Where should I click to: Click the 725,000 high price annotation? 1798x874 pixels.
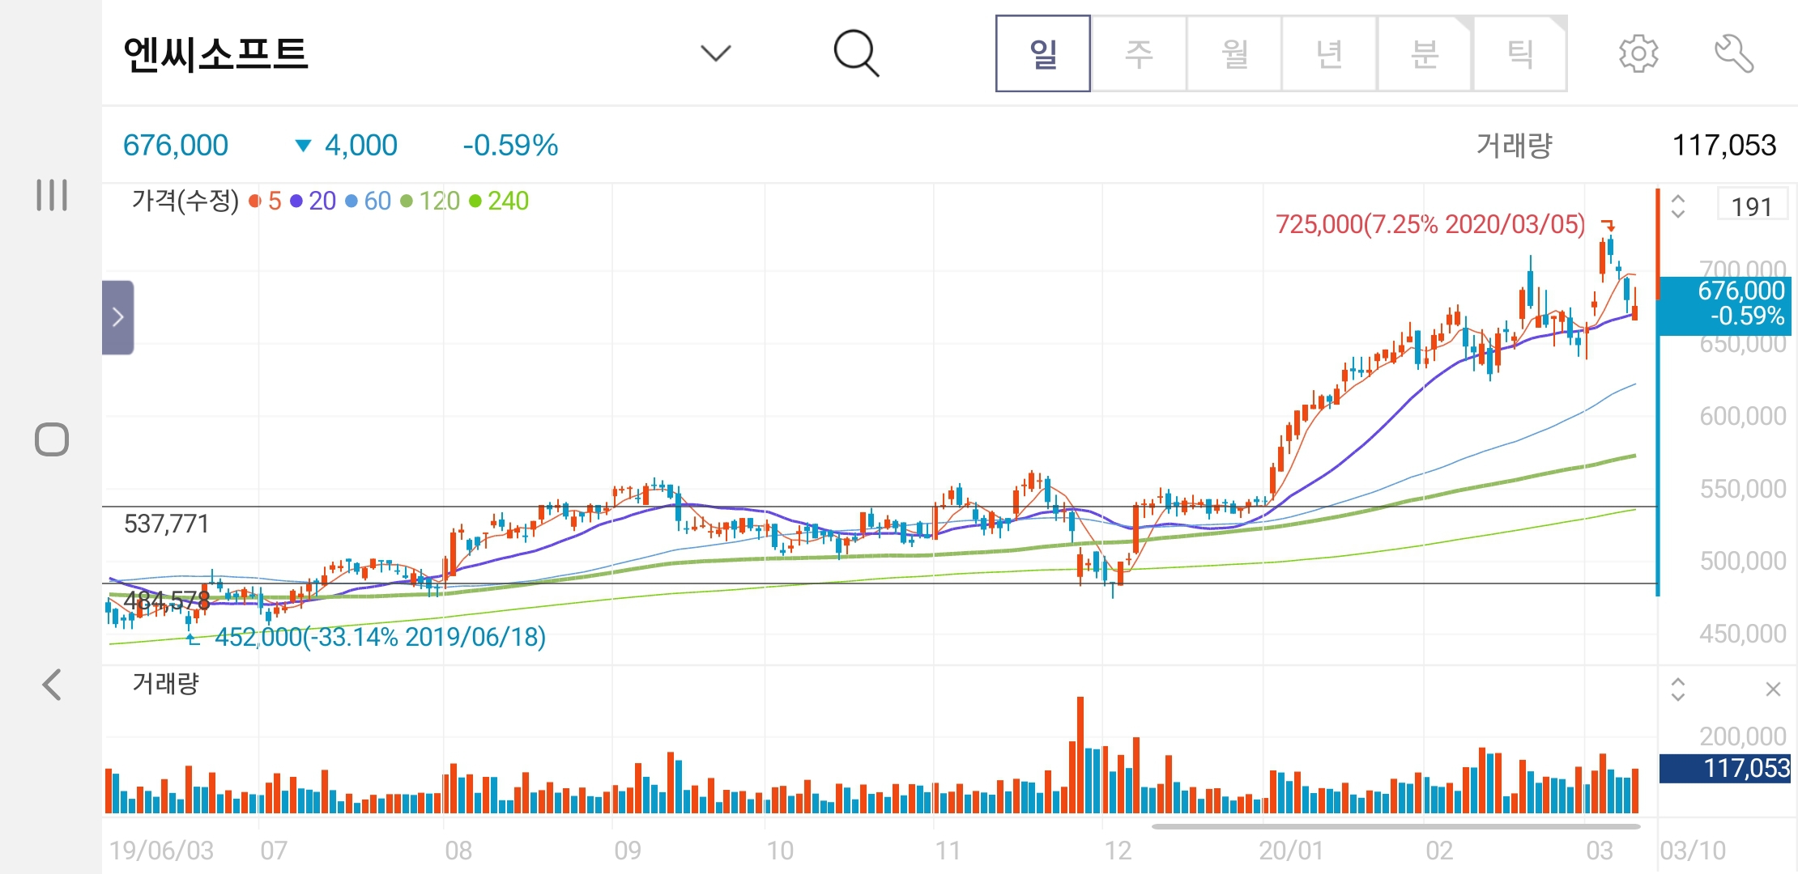point(1430,224)
